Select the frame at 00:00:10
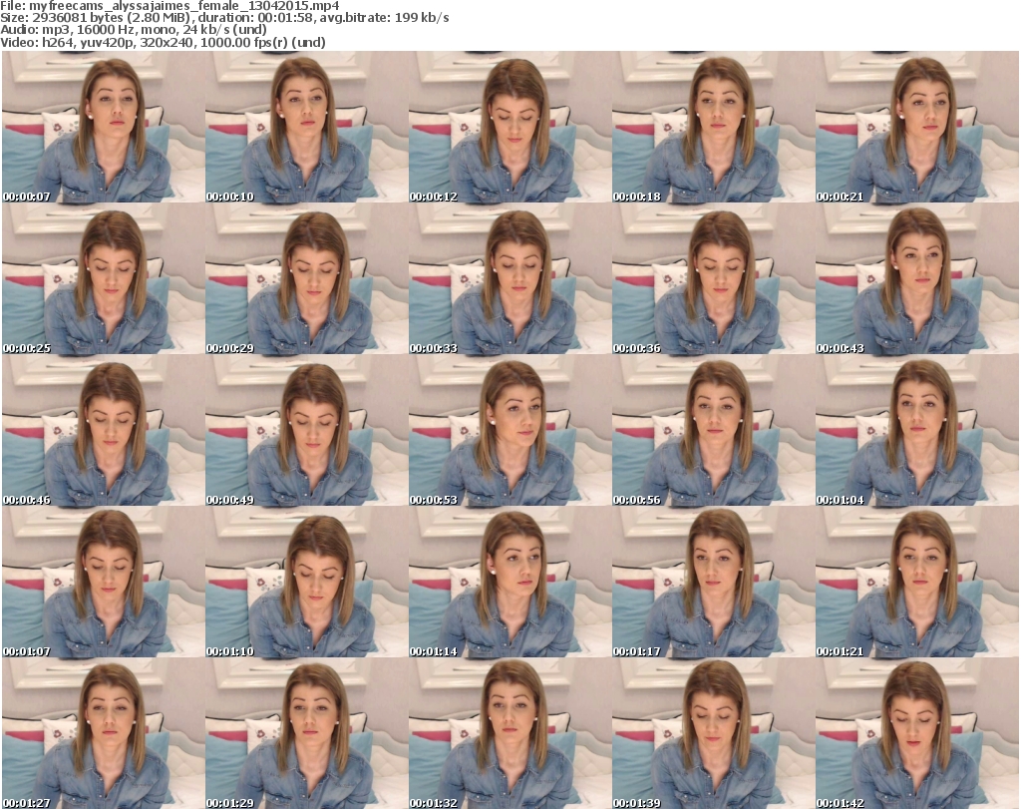This screenshot has width=1021, height=809. point(306,128)
